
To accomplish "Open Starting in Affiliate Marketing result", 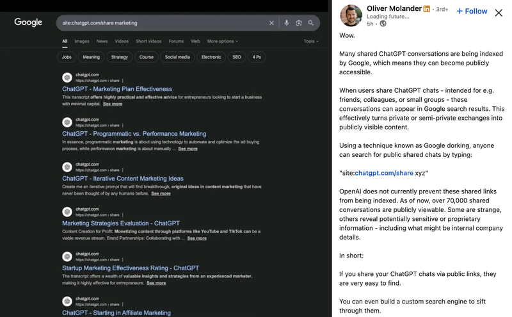I will tap(116, 313).
